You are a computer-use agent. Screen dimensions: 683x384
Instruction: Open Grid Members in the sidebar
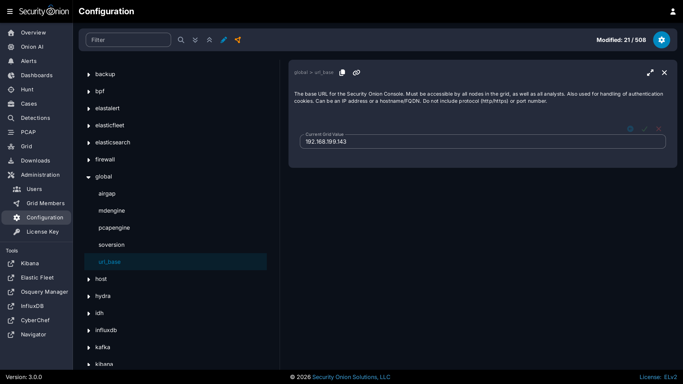tap(45, 203)
